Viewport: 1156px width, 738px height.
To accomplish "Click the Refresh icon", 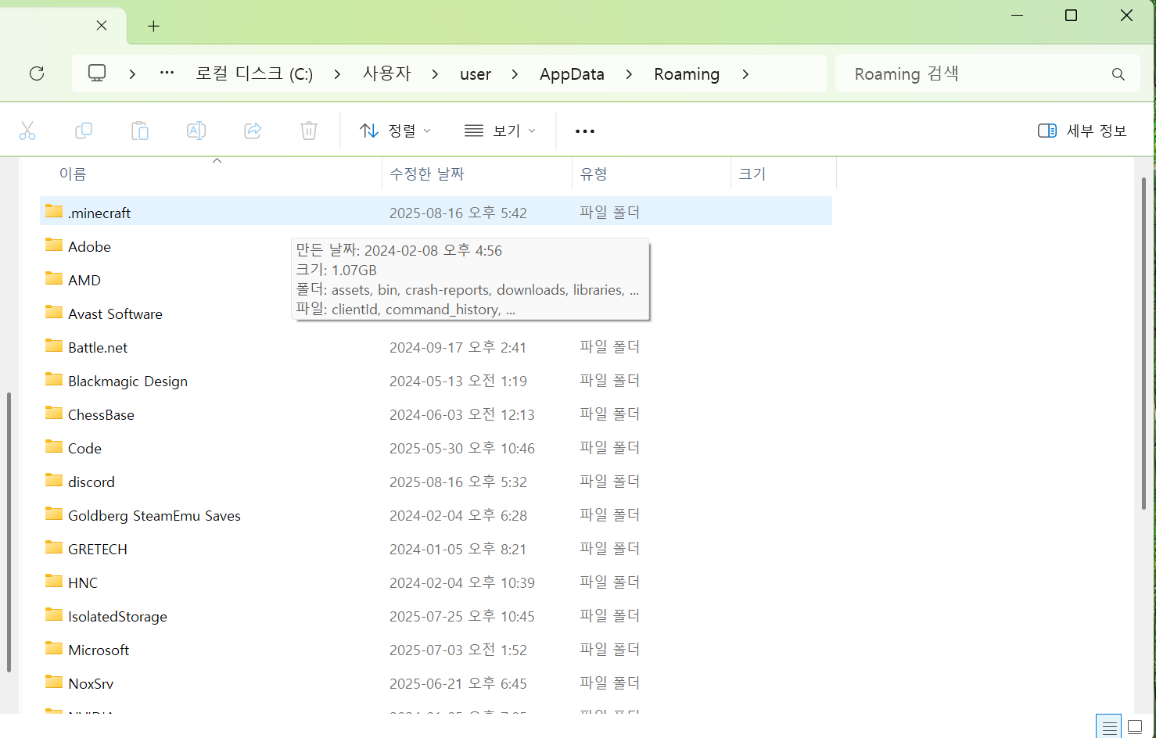I will click(x=37, y=73).
